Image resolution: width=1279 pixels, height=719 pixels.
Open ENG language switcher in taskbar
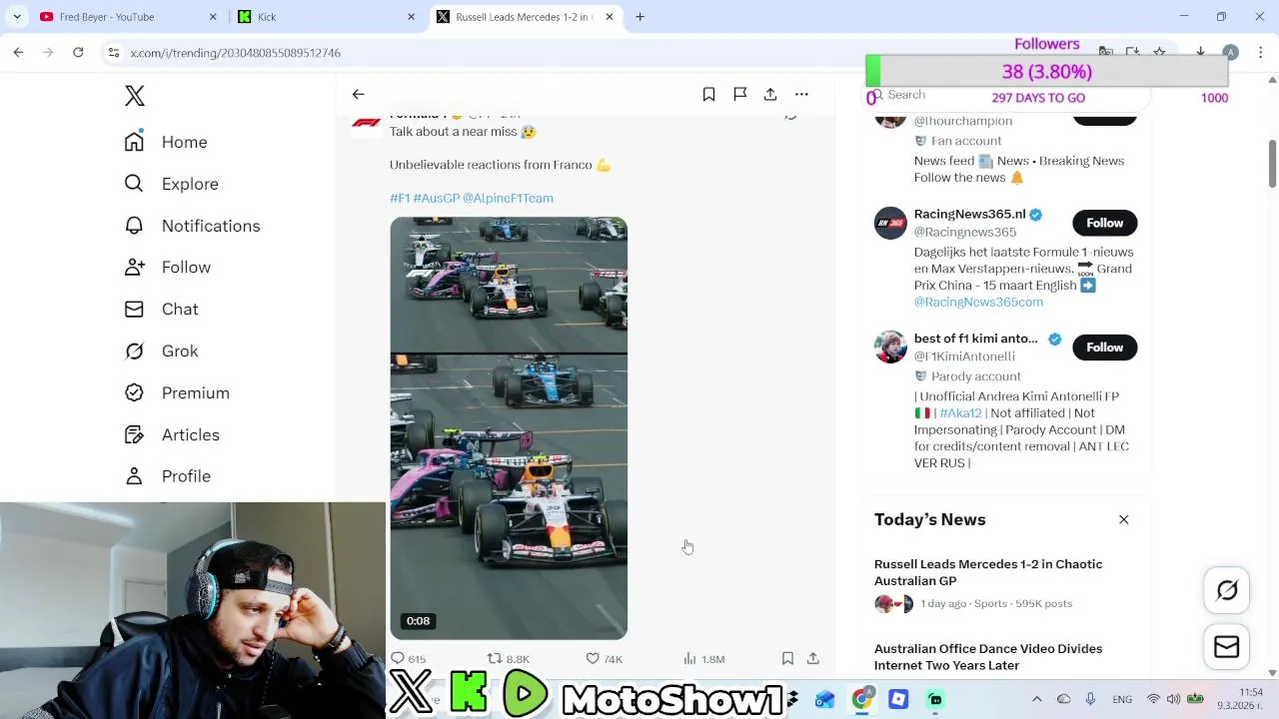click(1121, 699)
